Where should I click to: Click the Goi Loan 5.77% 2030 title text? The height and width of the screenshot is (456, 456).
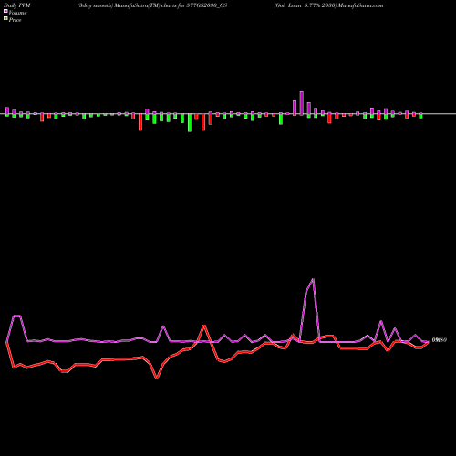328,5
